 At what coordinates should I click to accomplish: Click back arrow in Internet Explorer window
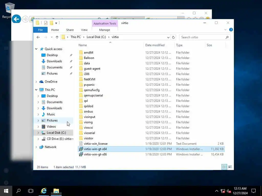tap(16, 19)
